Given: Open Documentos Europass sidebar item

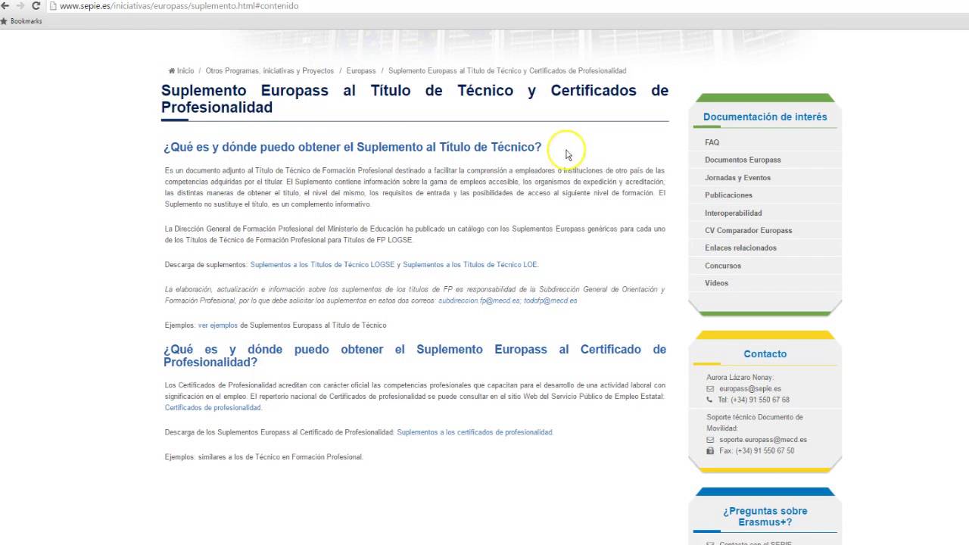Looking at the screenshot, I should coord(743,160).
